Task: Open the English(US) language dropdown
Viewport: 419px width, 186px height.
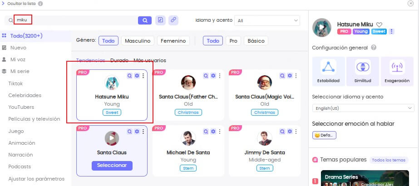Action: click(x=363, y=108)
